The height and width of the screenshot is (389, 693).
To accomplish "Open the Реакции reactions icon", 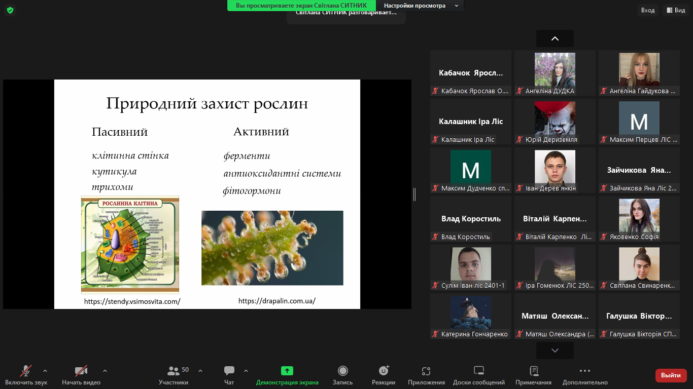I will point(384,371).
